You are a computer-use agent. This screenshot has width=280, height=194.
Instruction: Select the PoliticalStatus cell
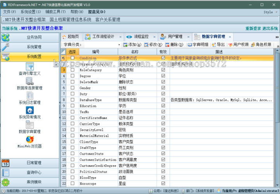(98, 171)
